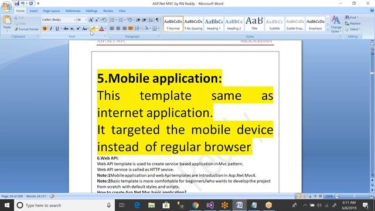The image size is (375, 211).
Task: Apply the text highlight color
Action: tap(93, 29)
